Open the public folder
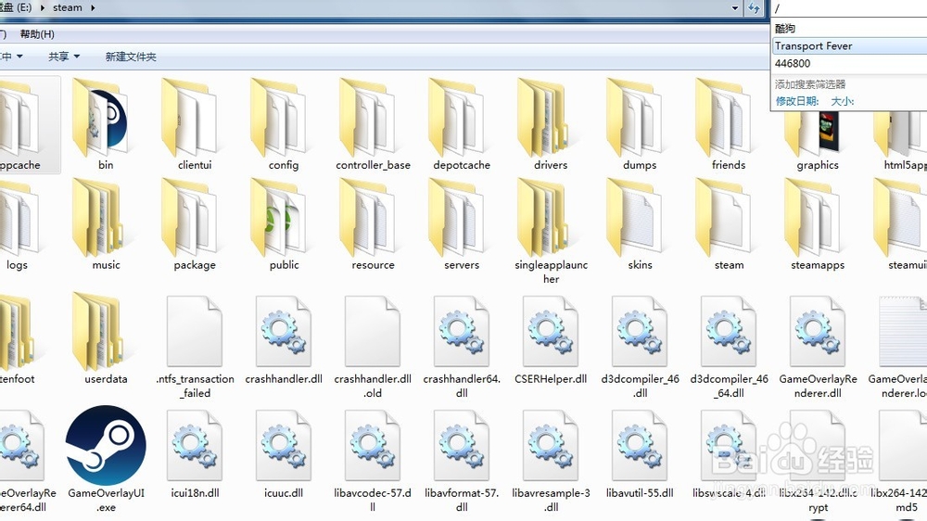 pos(284,224)
